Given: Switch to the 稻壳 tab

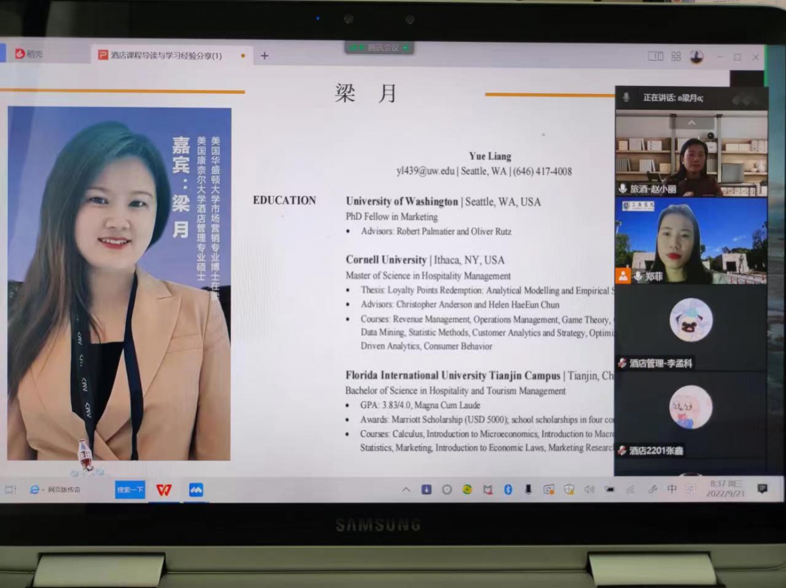Looking at the screenshot, I should [x=29, y=54].
